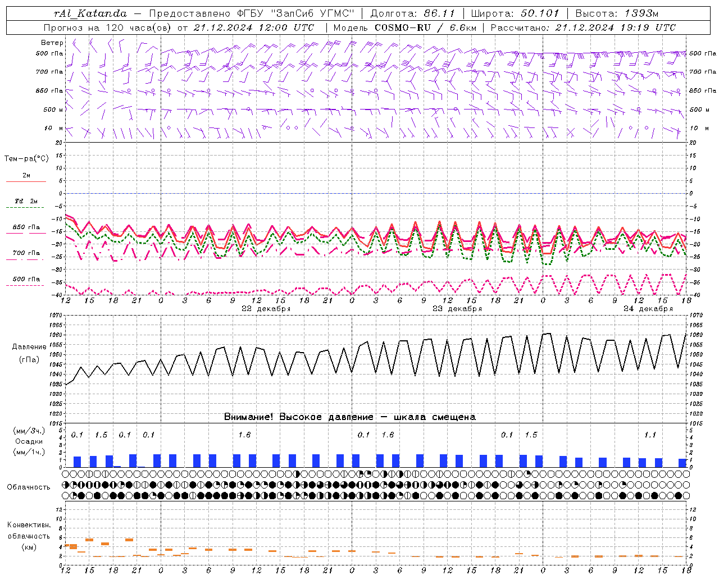719x575 pixels.
Task: Select the latitude value Широта: 50.101
Action: point(515,13)
